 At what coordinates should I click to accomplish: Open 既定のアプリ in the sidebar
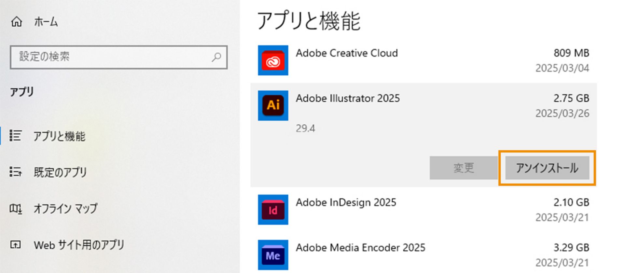tap(60, 172)
